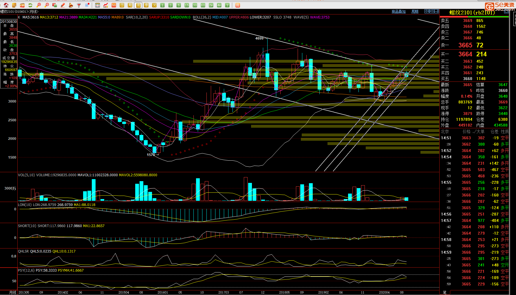Click chart low label 1570
Viewport: 516px width, 295px height.
tap(151, 155)
